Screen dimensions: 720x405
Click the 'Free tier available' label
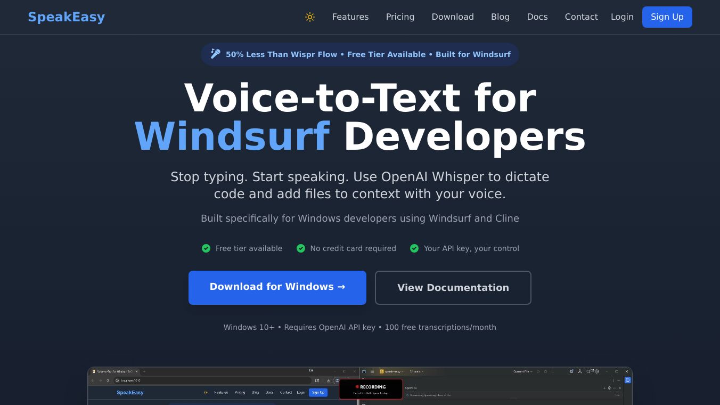(x=249, y=248)
